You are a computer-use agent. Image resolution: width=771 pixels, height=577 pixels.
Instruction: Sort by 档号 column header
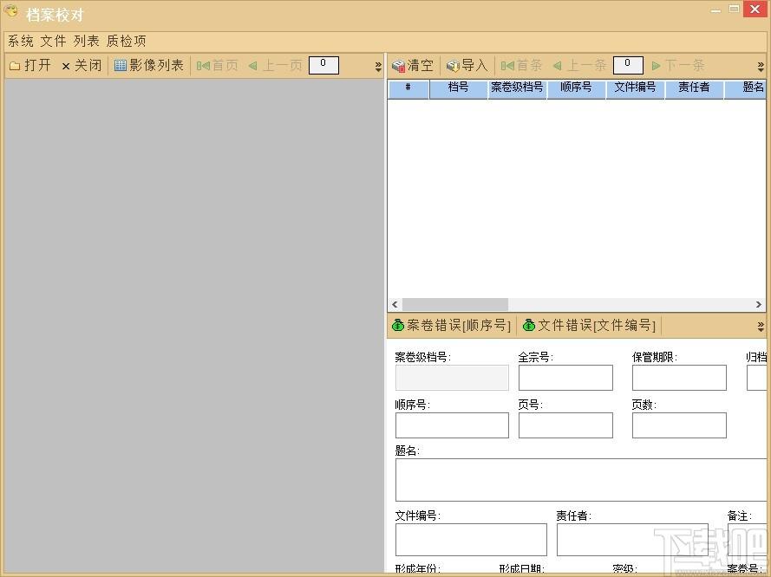(458, 88)
